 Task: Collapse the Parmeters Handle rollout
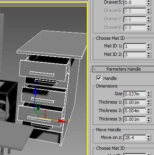(123, 69)
